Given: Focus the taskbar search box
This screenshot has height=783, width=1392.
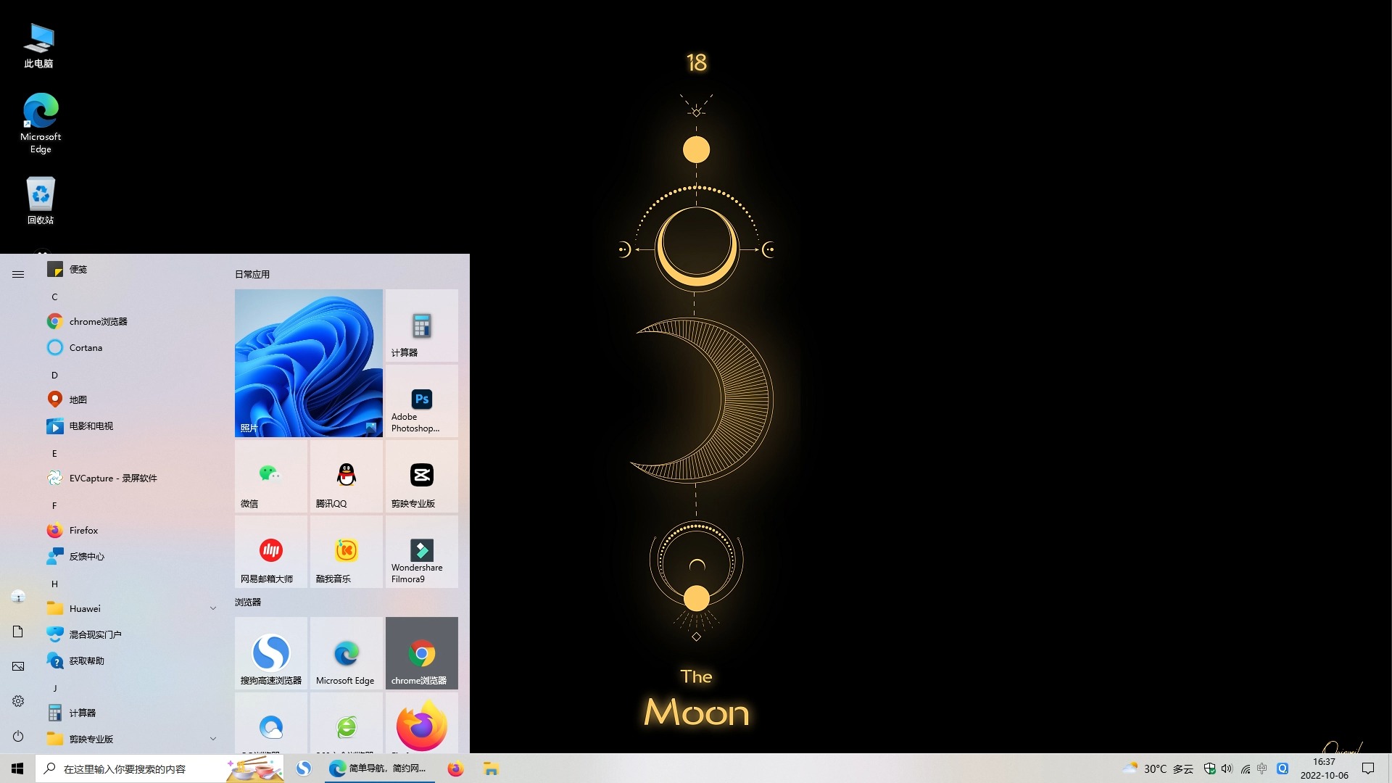Looking at the screenshot, I should point(159,768).
